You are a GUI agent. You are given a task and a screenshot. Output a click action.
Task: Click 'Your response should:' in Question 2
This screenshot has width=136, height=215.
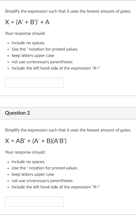(25, 152)
